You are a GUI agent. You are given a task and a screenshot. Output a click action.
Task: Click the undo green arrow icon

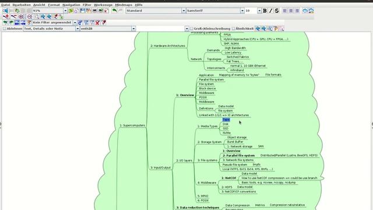click(x=114, y=10)
